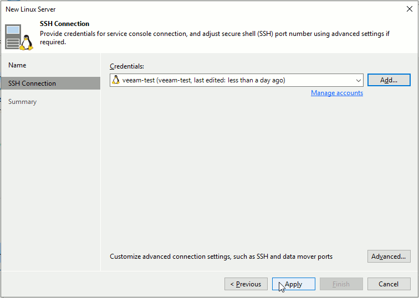
Task: Select the SSH Connection wizard step
Action: (x=32, y=83)
